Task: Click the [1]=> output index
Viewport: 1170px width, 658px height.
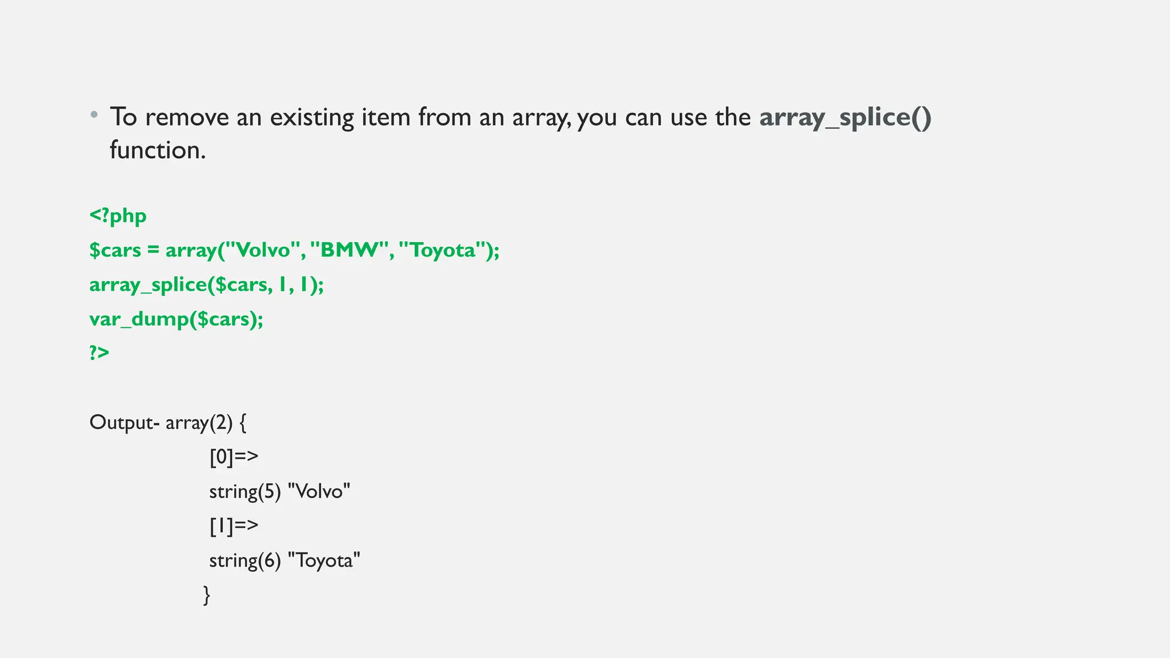Action: (234, 525)
